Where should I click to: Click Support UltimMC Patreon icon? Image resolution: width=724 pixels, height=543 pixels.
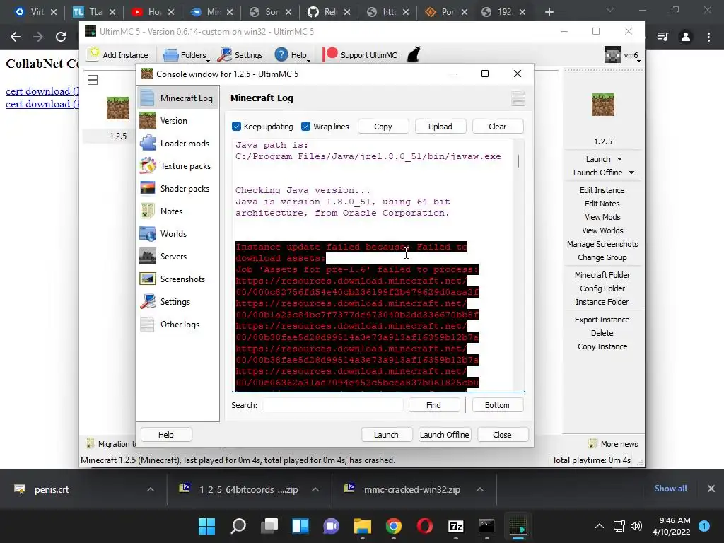click(x=330, y=54)
